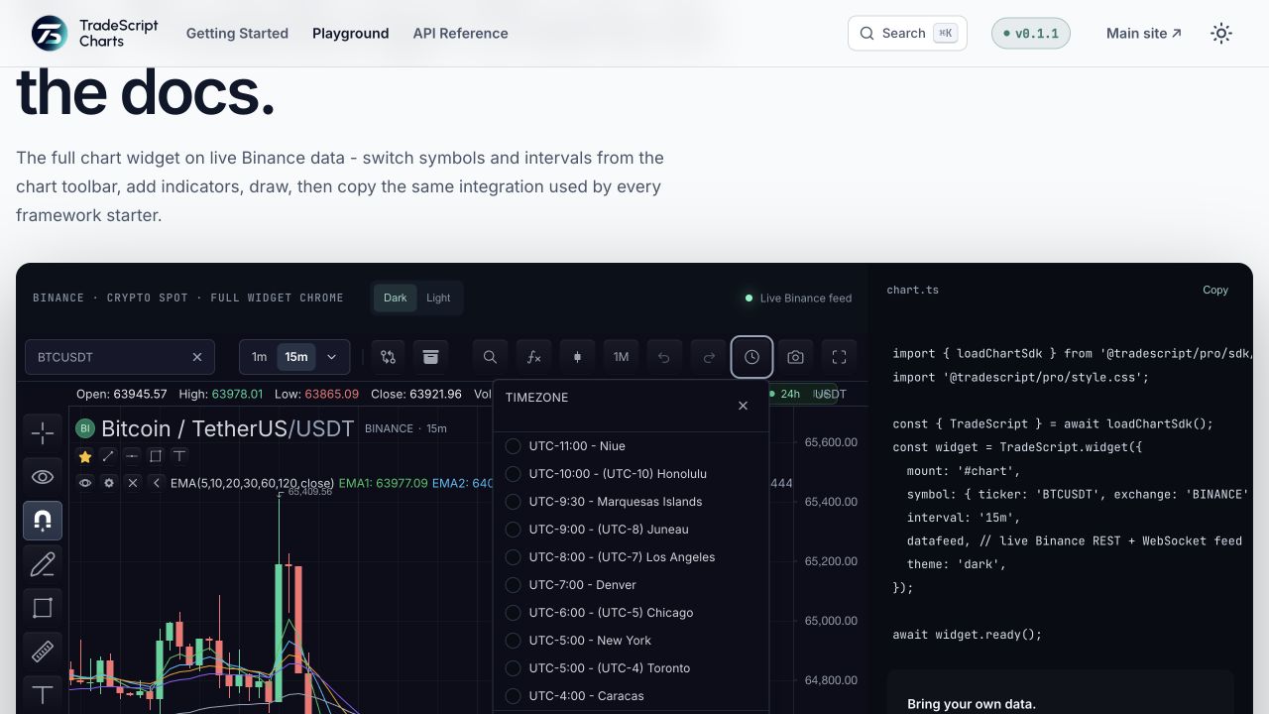Select the crosshair cursor tool
This screenshot has width=1269, height=714.
(x=43, y=433)
